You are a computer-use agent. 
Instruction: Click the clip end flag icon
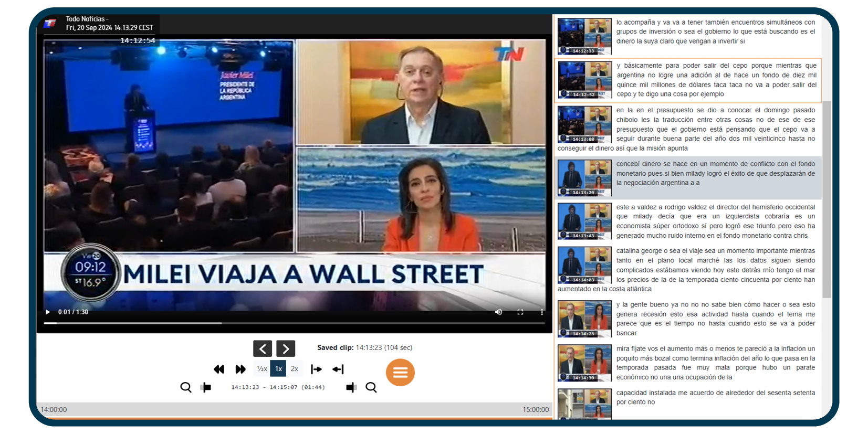[351, 387]
